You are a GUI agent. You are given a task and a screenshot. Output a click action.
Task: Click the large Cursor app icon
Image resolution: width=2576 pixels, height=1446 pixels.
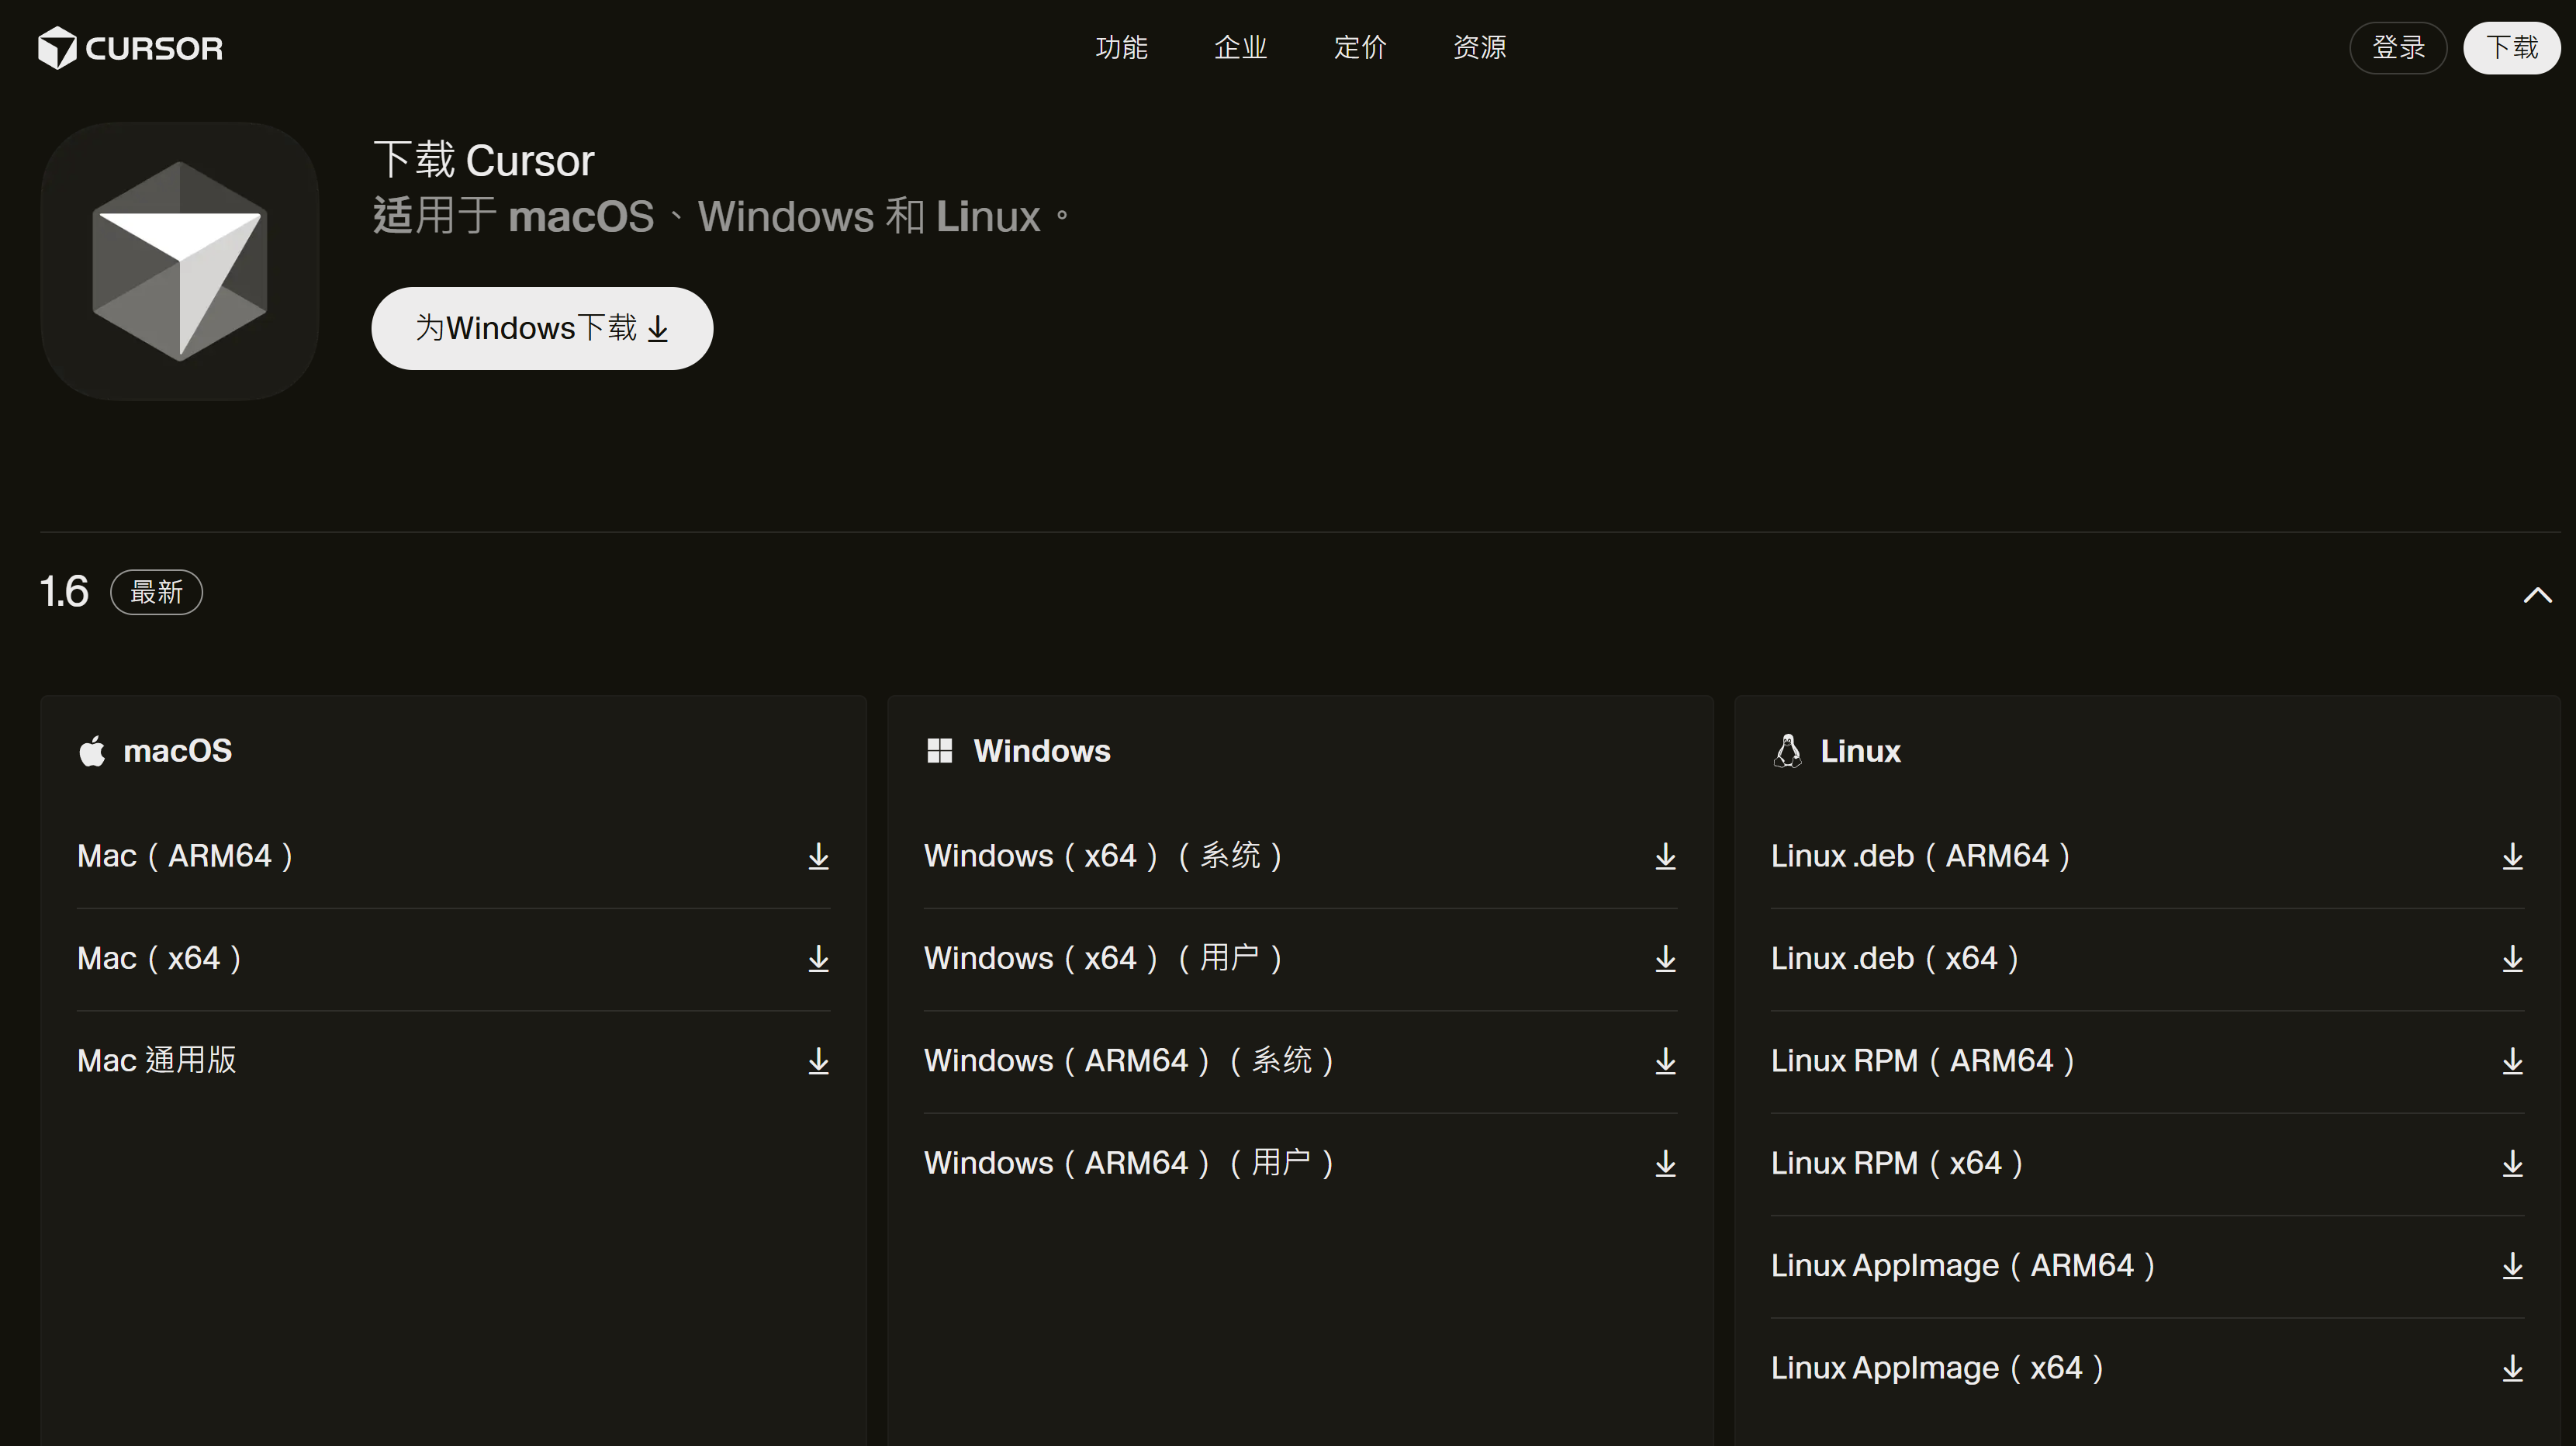pos(180,261)
